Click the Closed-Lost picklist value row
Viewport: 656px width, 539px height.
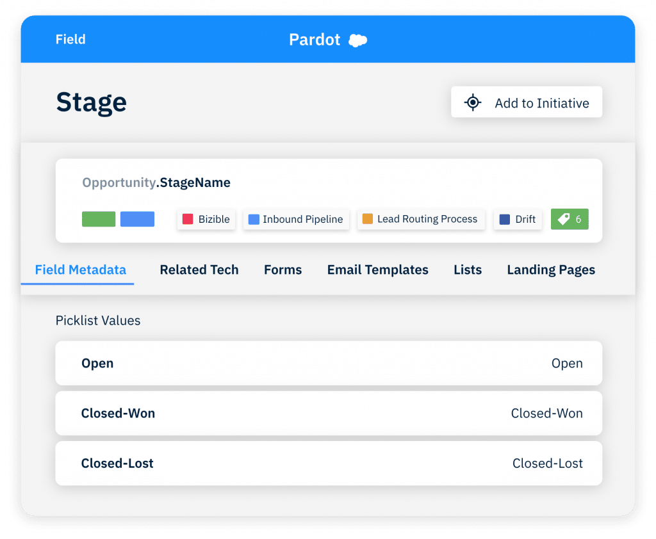click(329, 463)
